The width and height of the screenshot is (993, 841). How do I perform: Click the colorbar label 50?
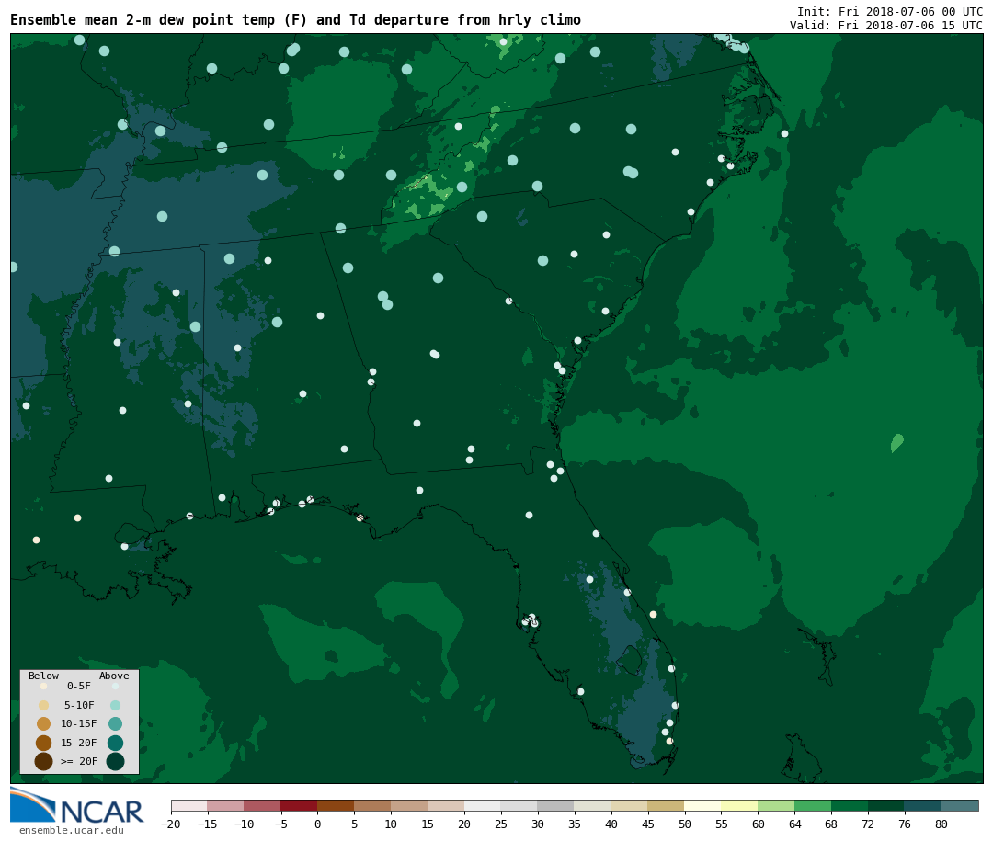pos(685,824)
